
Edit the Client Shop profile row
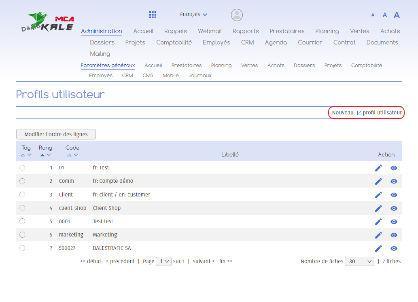(x=378, y=208)
